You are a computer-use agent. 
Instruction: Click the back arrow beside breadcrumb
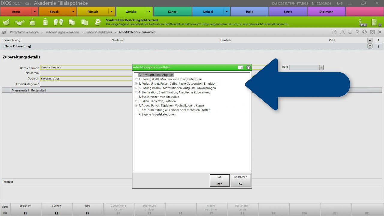click(4, 32)
